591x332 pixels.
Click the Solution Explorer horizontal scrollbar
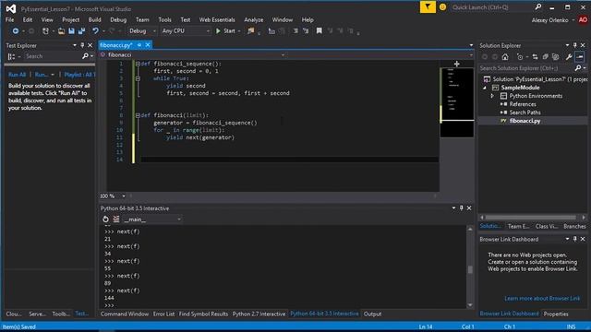(531, 218)
